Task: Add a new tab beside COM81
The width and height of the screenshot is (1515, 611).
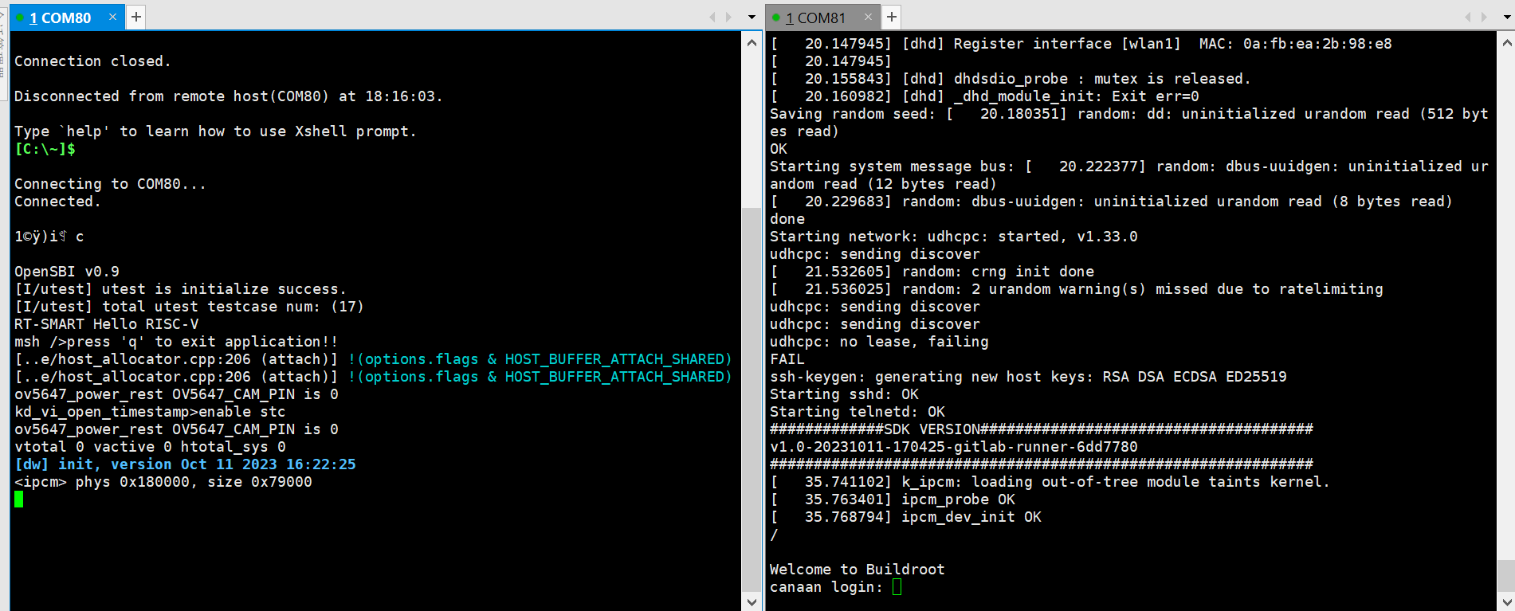Action: click(892, 17)
